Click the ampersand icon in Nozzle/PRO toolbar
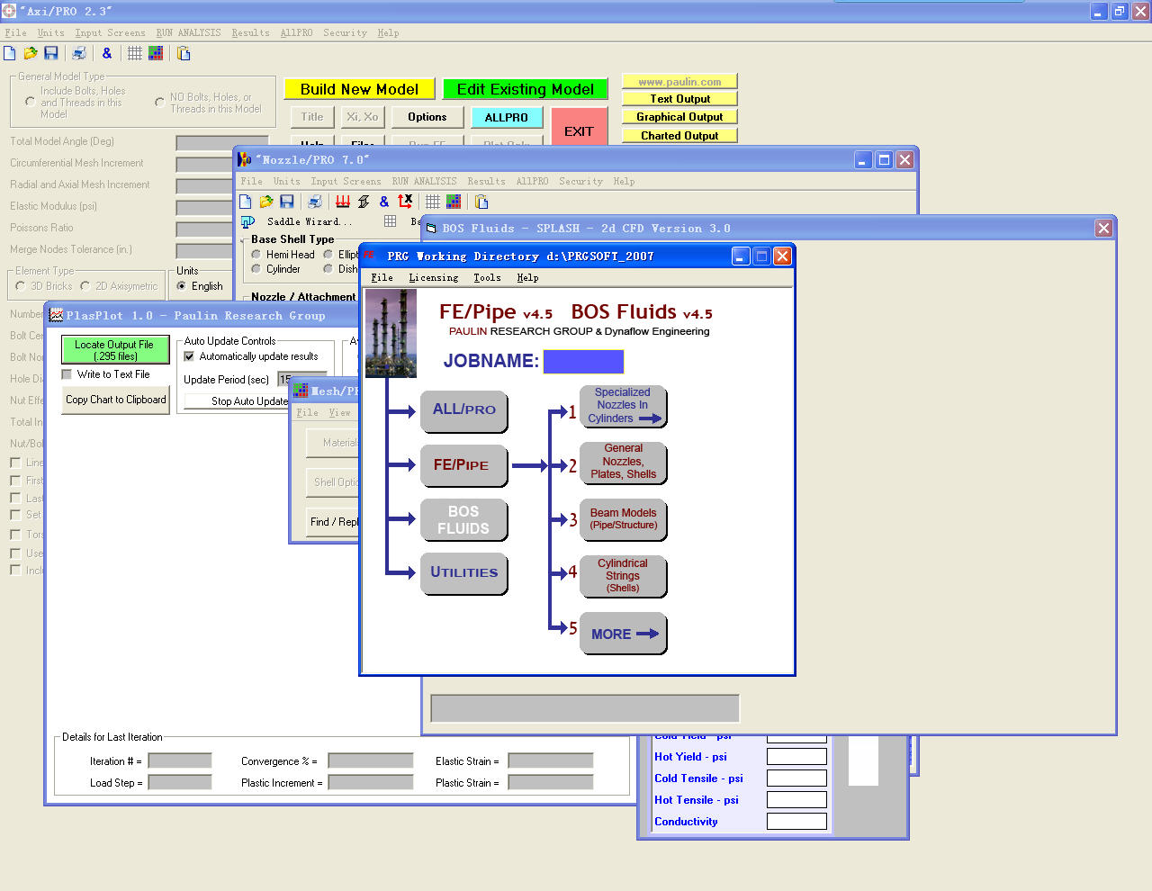 [384, 202]
